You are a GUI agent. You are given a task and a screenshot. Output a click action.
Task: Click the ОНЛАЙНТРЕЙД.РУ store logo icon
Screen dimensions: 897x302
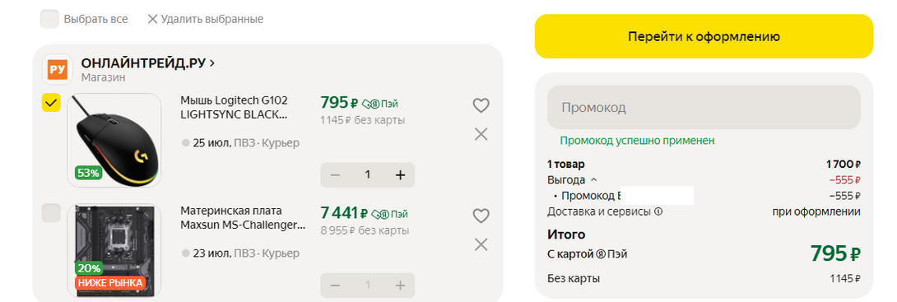click(x=58, y=70)
